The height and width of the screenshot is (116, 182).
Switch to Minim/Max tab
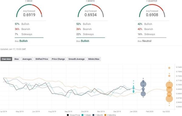[x=94, y=59]
